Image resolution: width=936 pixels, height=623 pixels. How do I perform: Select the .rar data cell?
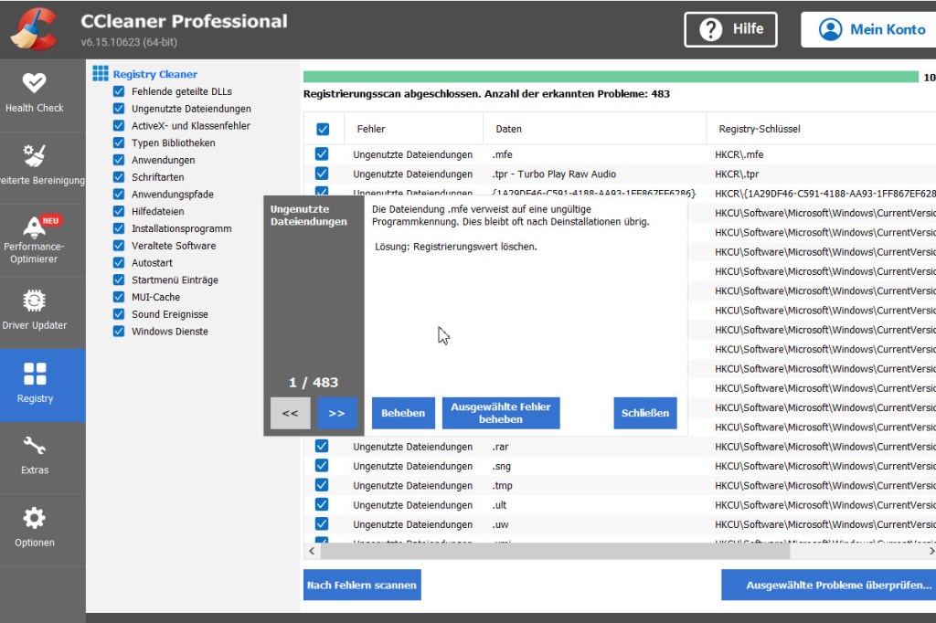tap(500, 447)
